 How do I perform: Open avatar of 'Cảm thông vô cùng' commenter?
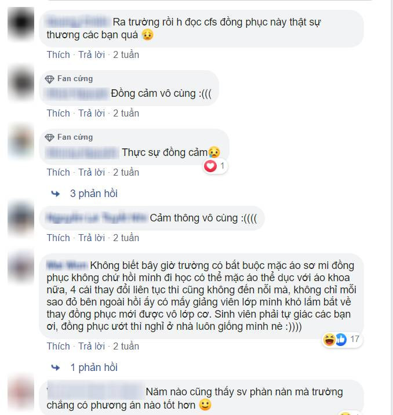[x=21, y=217]
